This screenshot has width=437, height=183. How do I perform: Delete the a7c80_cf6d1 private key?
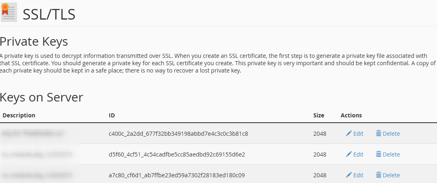[388, 175]
